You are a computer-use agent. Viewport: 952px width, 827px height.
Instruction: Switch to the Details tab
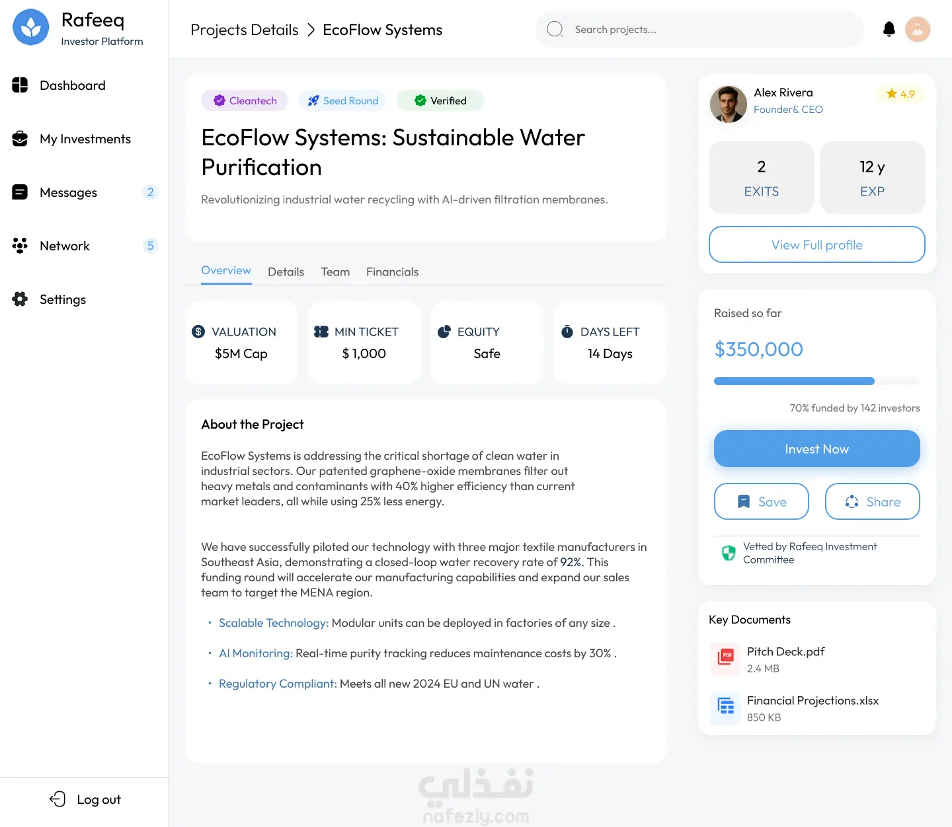point(286,271)
